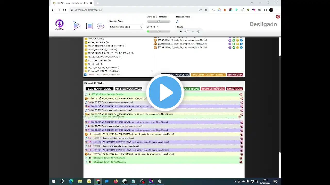The width and height of the screenshot is (330, 185).
Task: Open Windows taskbar search
Action: [x=62, y=181]
